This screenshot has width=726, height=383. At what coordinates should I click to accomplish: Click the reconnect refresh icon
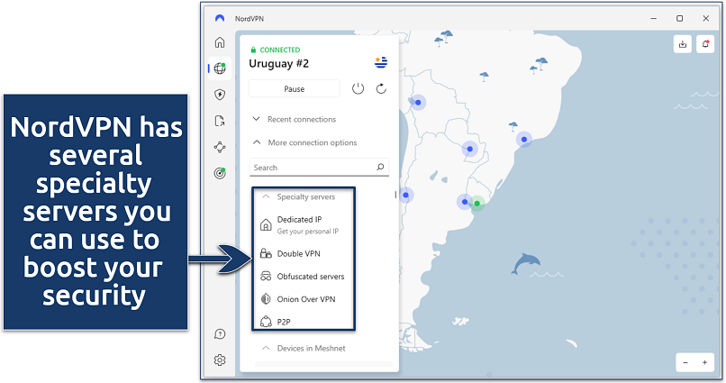point(381,88)
